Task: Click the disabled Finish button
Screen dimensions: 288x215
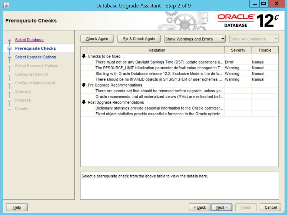Action: [x=246, y=207]
